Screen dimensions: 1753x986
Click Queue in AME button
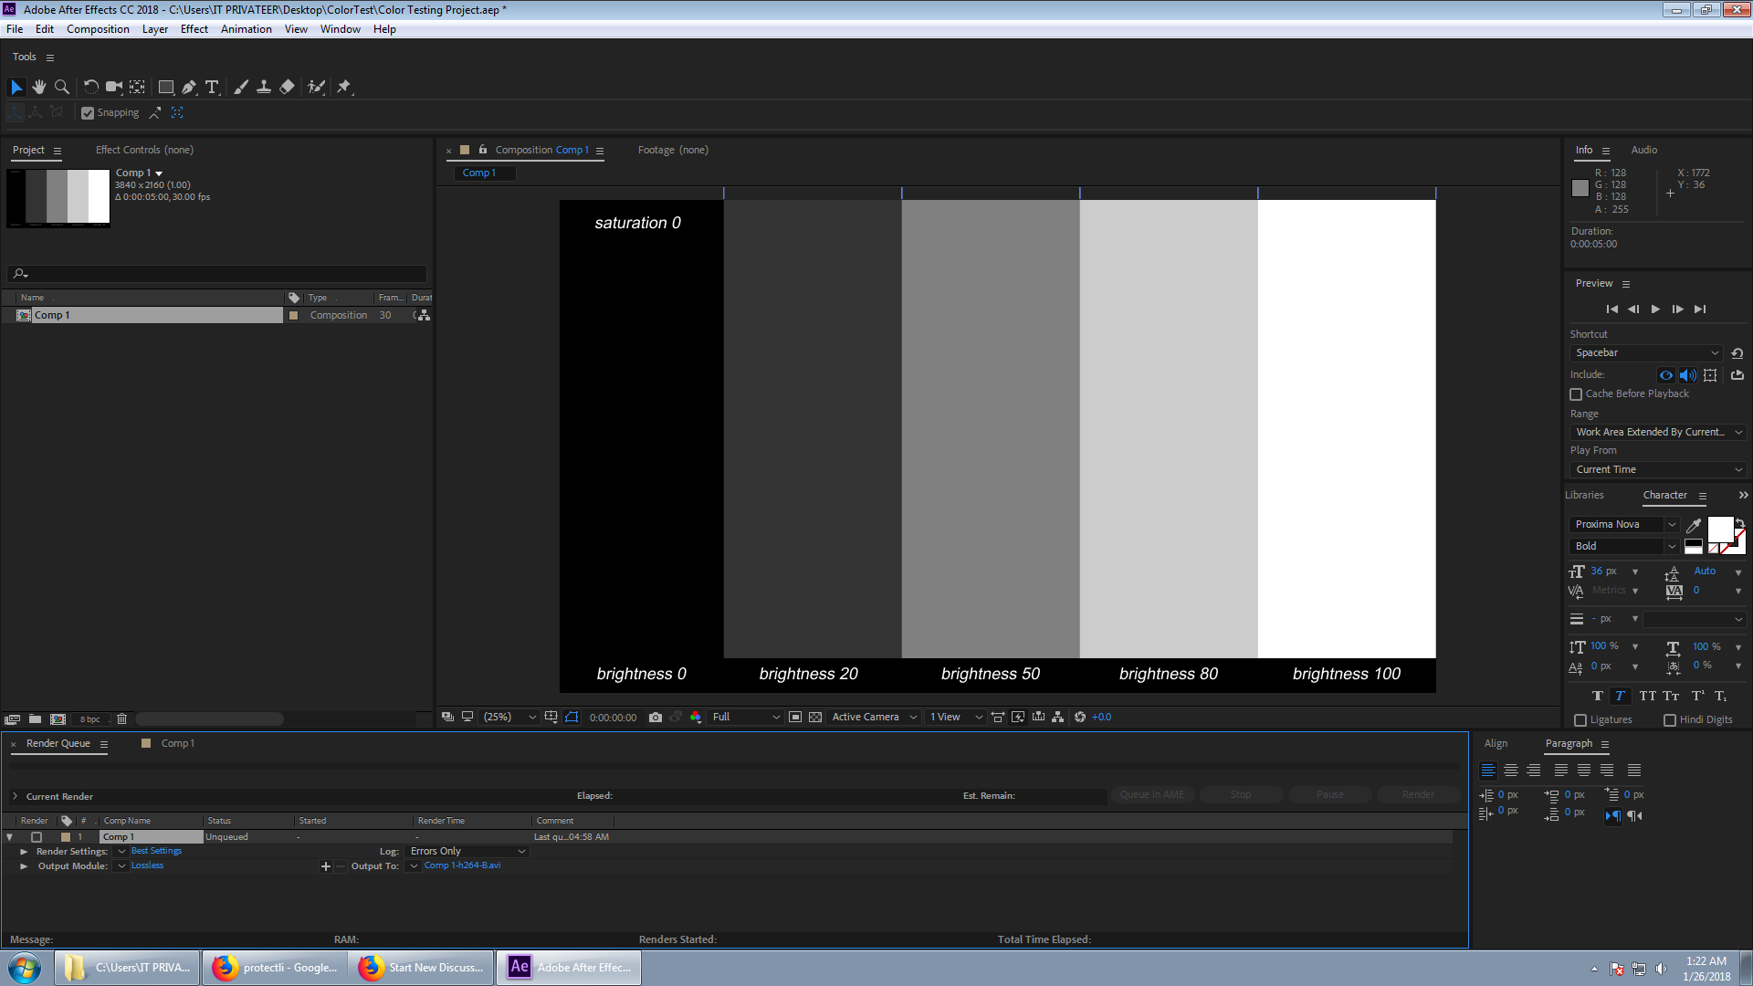(1149, 794)
